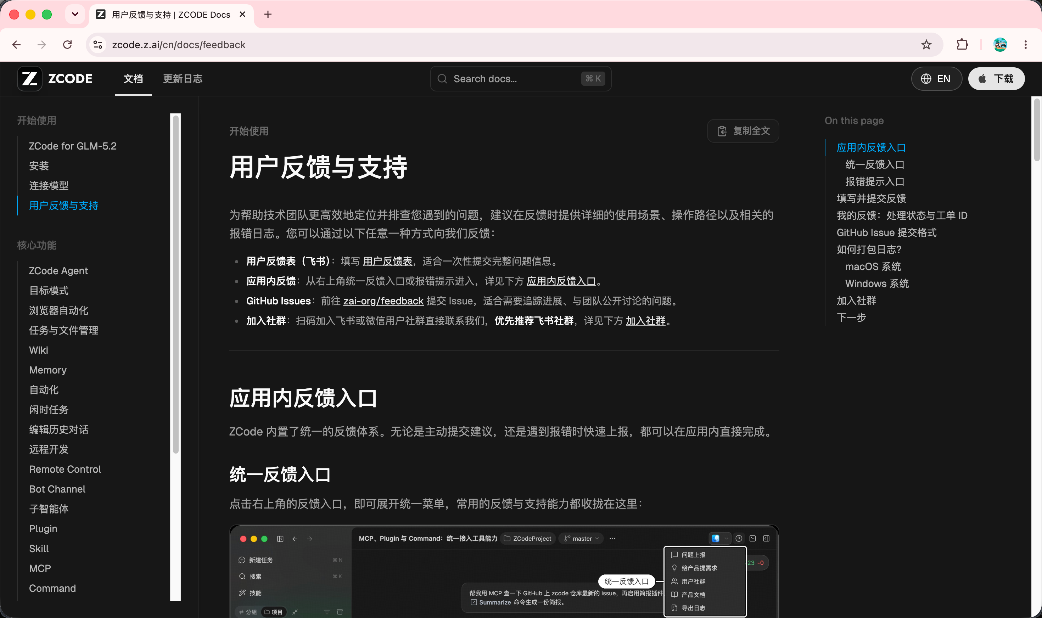
Task: Open 自动化 in the sidebar
Action: (x=44, y=390)
